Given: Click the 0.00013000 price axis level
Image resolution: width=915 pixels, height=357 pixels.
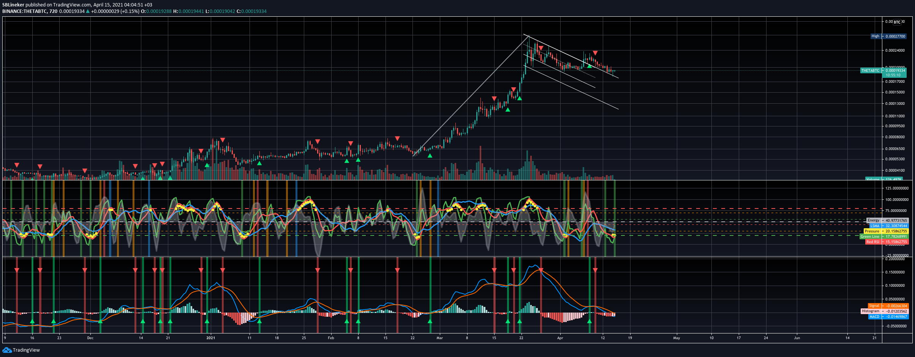Looking at the screenshot, I should click(x=894, y=103).
